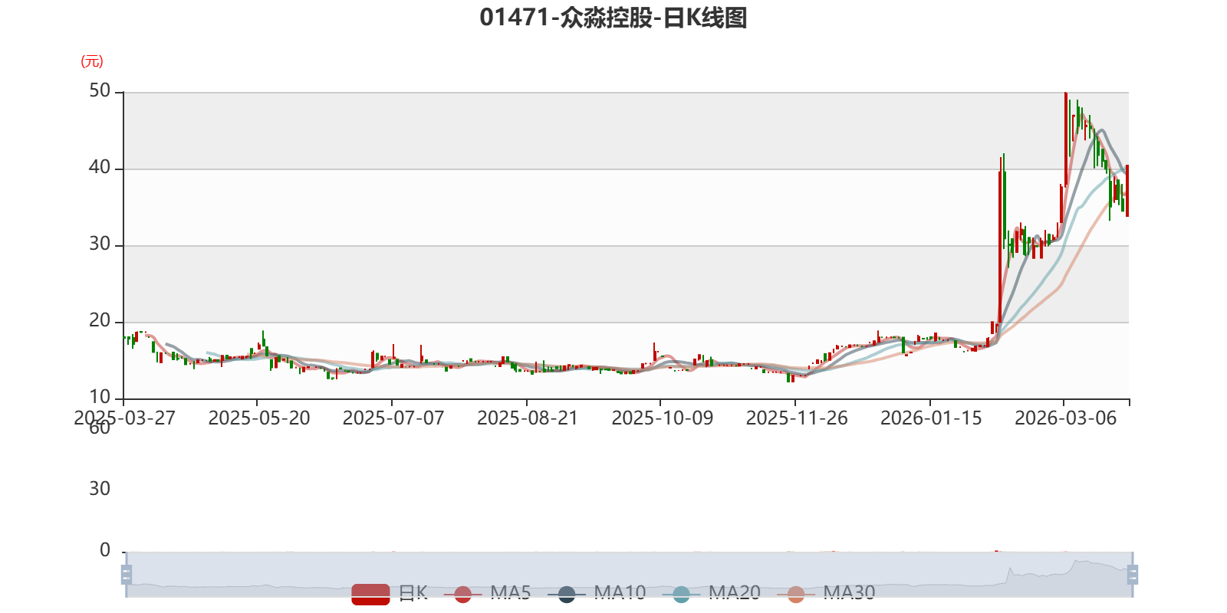
Task: Click the 2025-03-27 x-axis date label
Action: [124, 418]
